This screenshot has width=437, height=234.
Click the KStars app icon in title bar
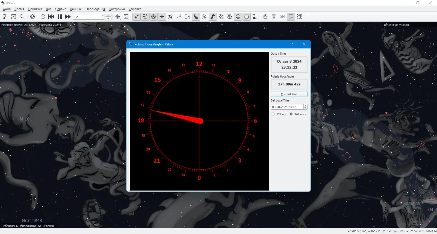3,3
